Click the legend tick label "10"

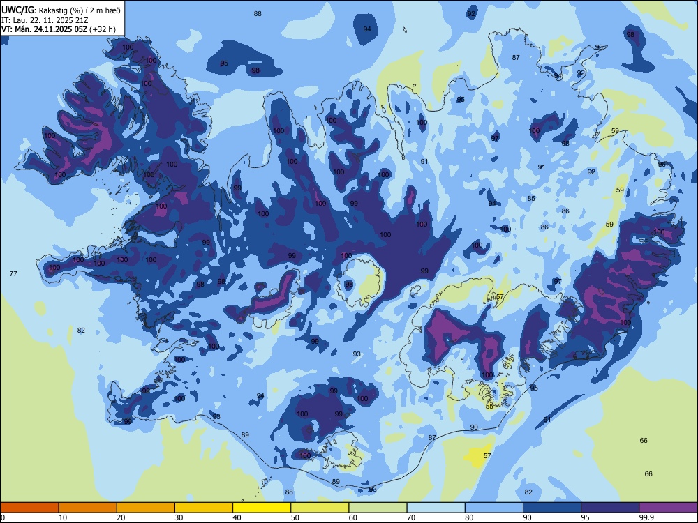click(x=63, y=517)
